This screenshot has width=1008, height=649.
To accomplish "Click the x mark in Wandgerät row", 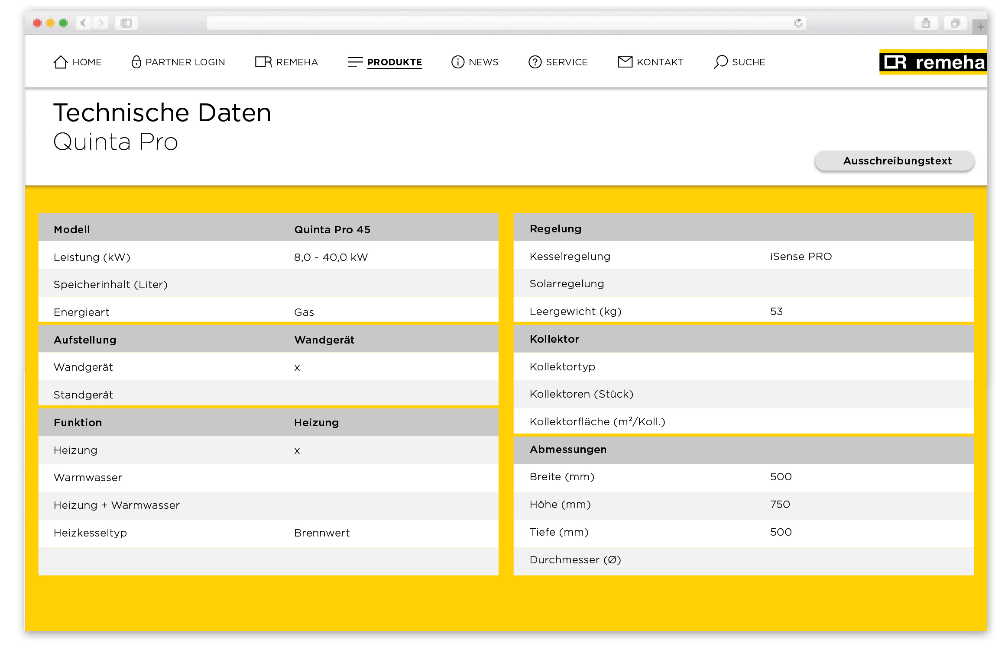I will click(x=297, y=368).
